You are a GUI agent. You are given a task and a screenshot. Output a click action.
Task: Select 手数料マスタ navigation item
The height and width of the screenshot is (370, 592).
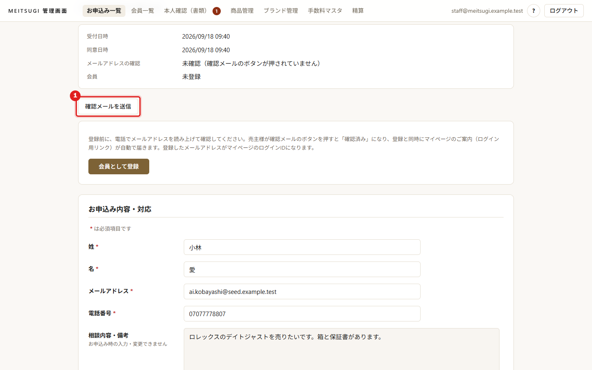[325, 11]
